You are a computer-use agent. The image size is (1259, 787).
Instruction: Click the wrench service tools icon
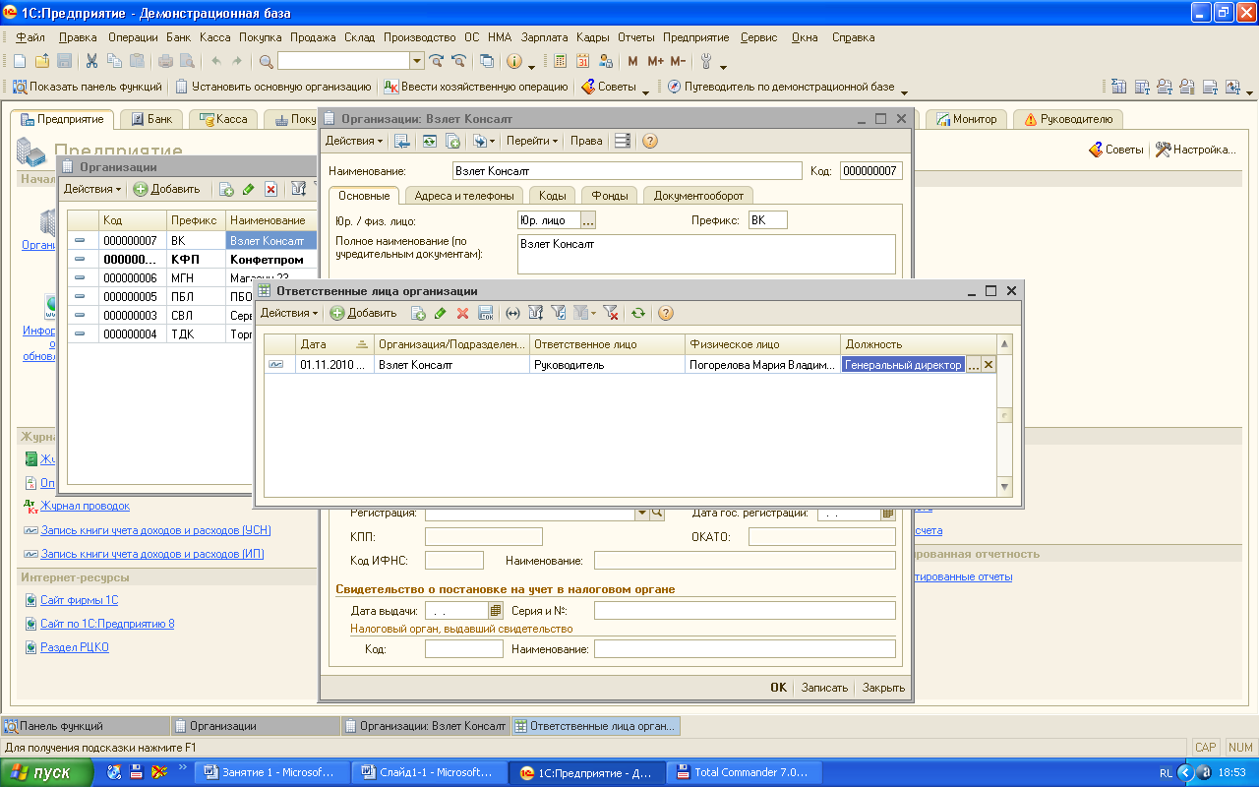point(706,61)
